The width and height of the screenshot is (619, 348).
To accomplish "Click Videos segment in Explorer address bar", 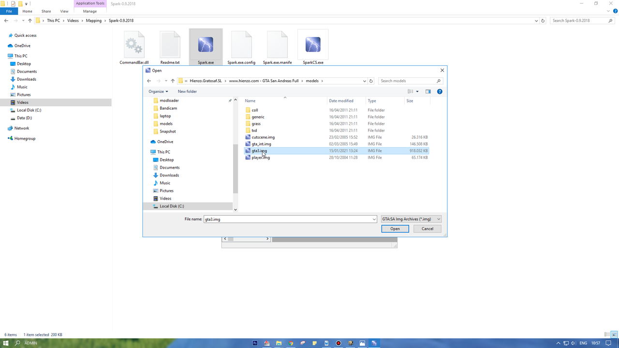I will [x=73, y=21].
